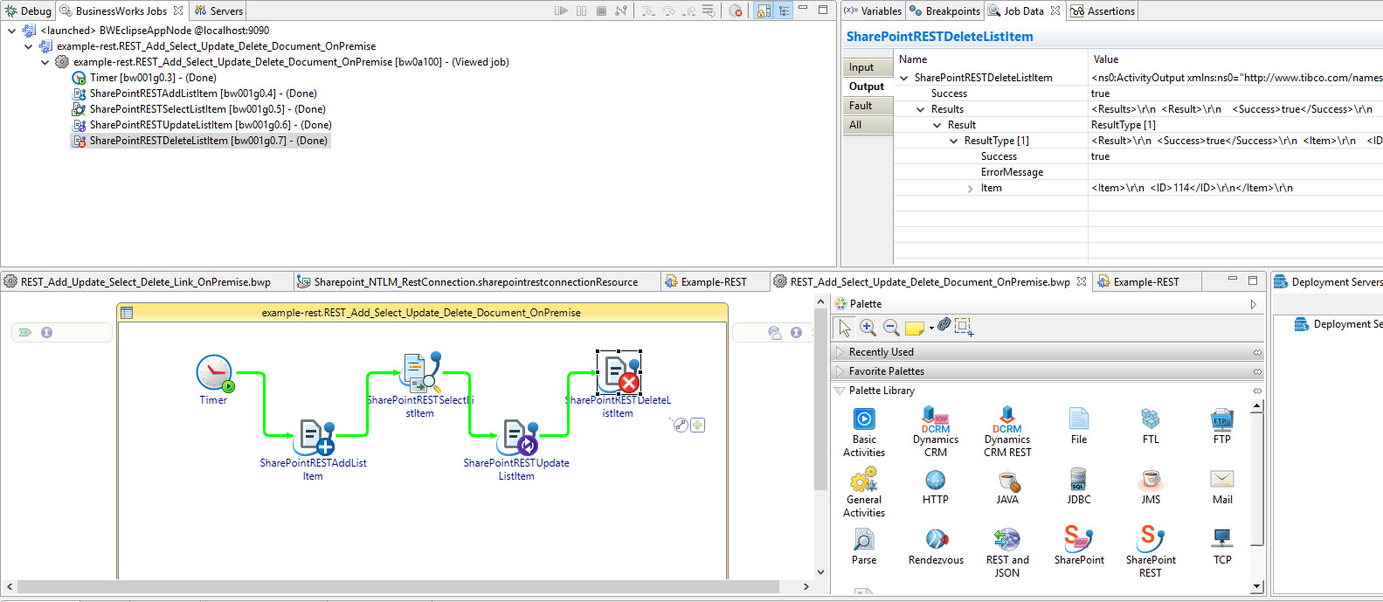Show the Output section of Job Data
The height and width of the screenshot is (602, 1383).
869,86
